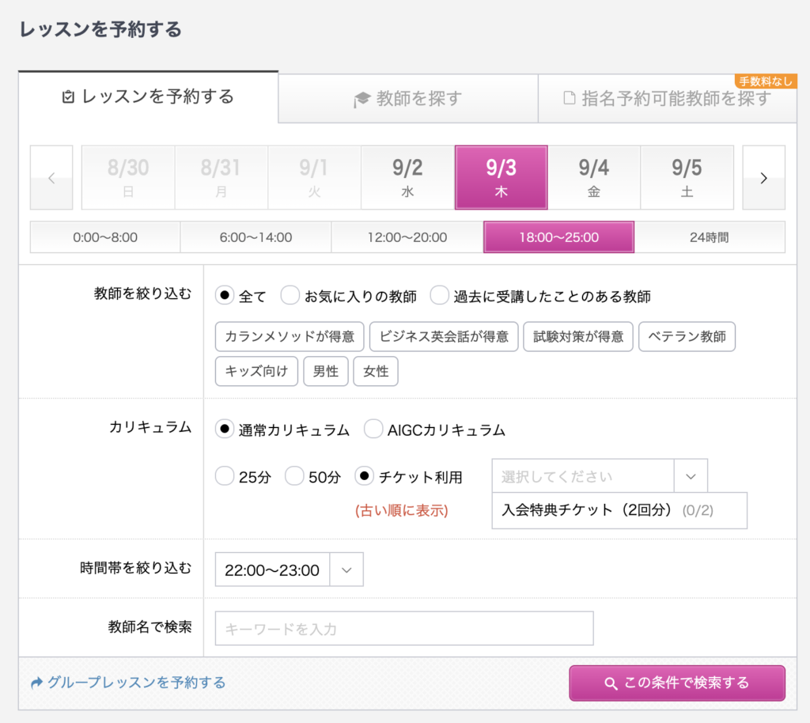Open the レッスンを予約する tab
The image size is (810, 723).
tap(148, 97)
